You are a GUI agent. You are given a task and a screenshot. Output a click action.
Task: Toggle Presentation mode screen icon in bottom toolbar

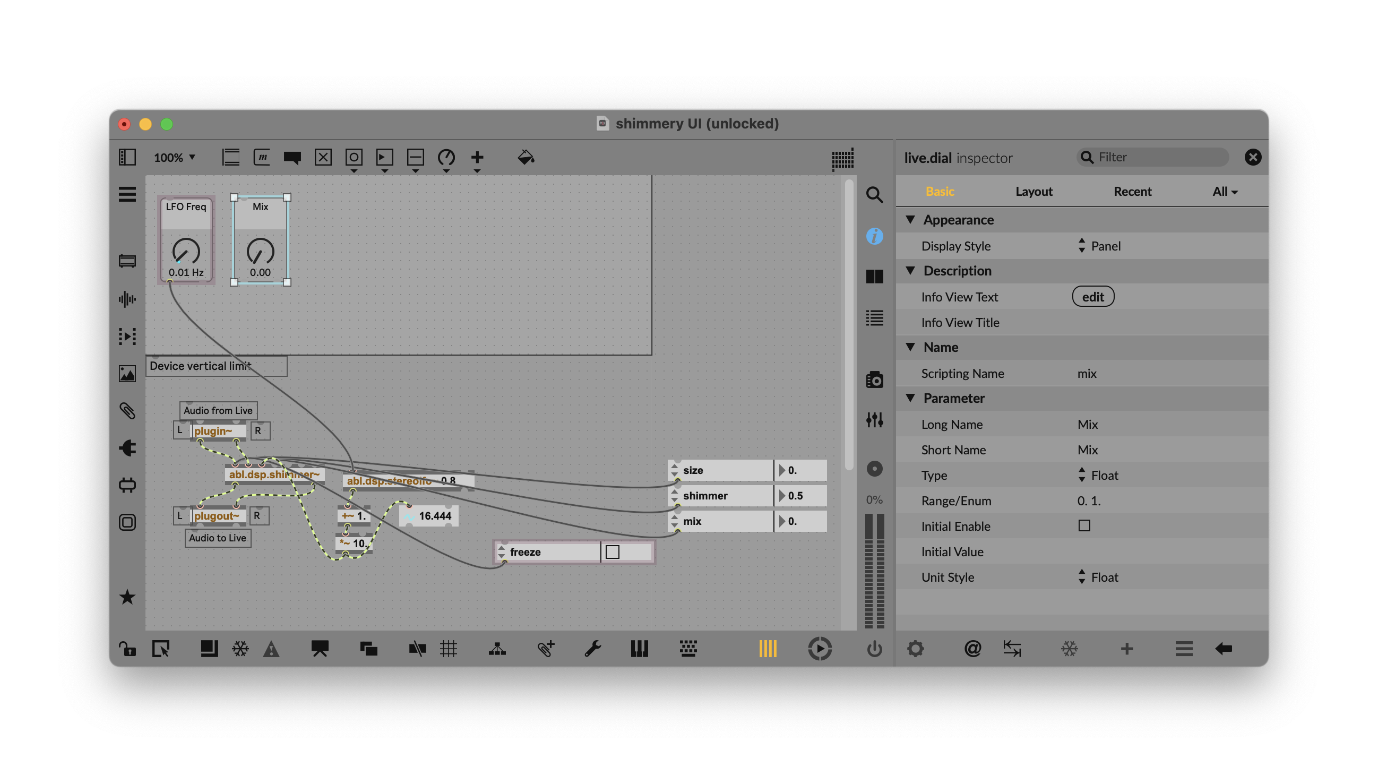[320, 649]
